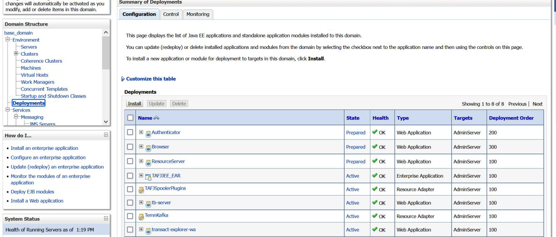
Task: Click the Authenticator web application icon
Action: pos(148,133)
